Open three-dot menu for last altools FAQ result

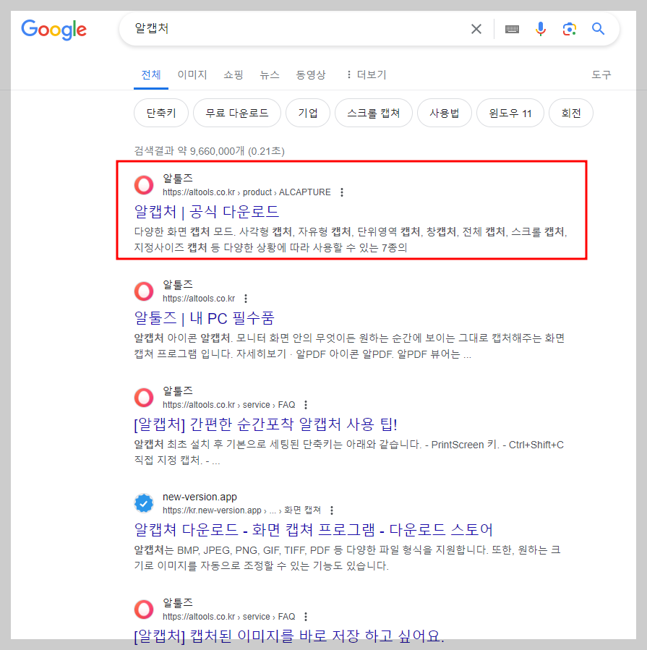[306, 617]
